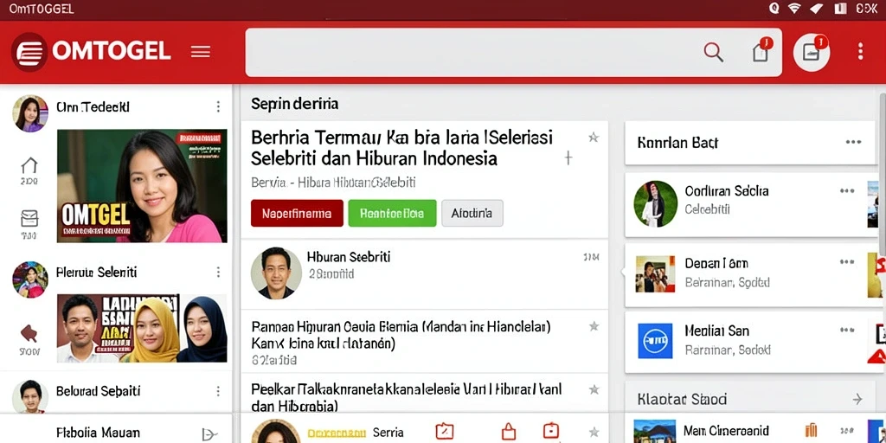The image size is (886, 443).
Task: Click the OMTOGEL logo icon
Action: point(29,52)
